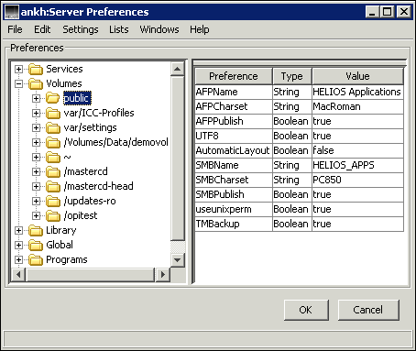Open the Help menu

[x=200, y=29]
